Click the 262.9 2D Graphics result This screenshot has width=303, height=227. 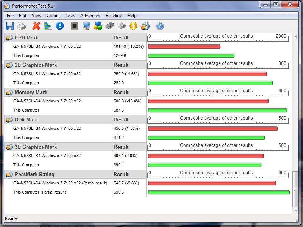tap(119, 83)
